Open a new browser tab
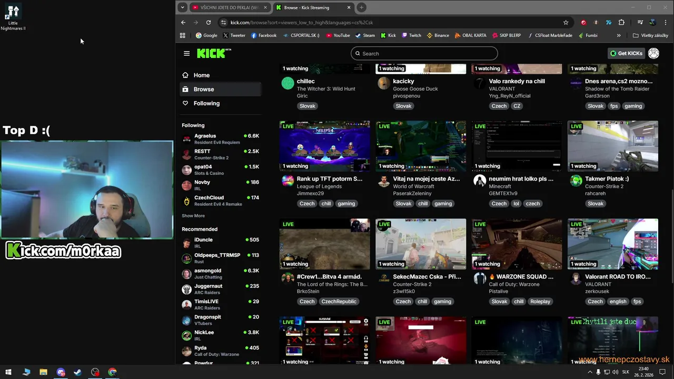 pos(362,7)
